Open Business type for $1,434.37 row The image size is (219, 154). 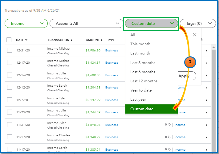pos(112,63)
